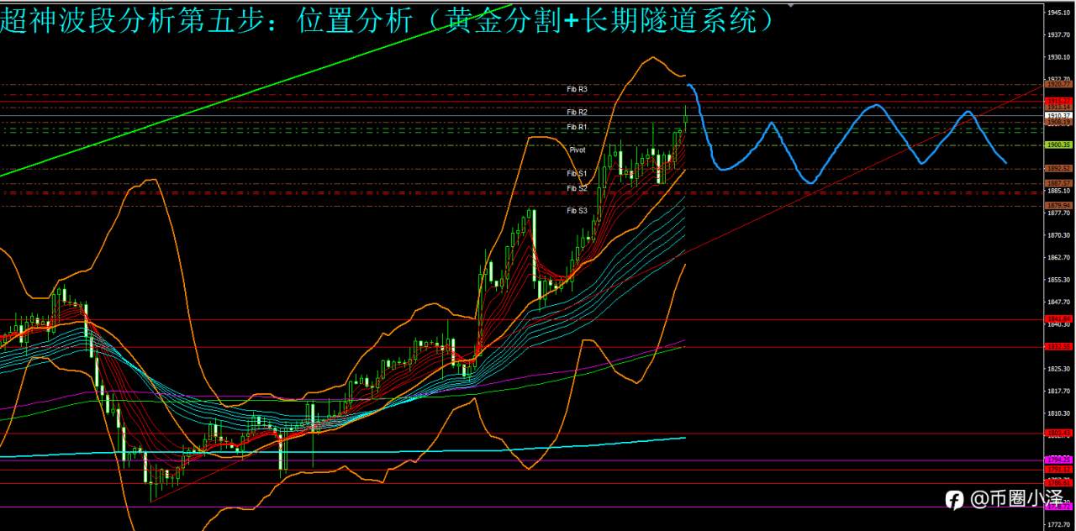Click the 1772.70 price axis label

(x=1058, y=524)
